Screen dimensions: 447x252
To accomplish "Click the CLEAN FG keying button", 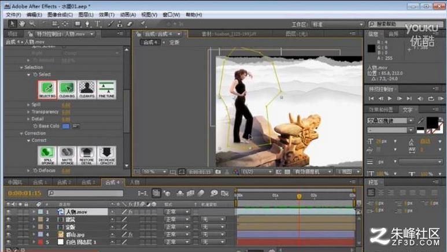I will click(87, 90).
